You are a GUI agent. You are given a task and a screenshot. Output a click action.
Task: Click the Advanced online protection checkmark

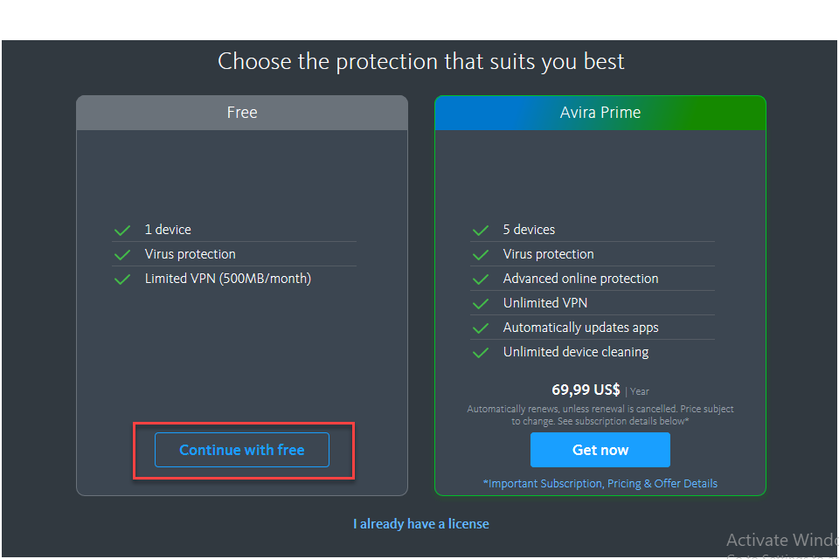coord(481,279)
